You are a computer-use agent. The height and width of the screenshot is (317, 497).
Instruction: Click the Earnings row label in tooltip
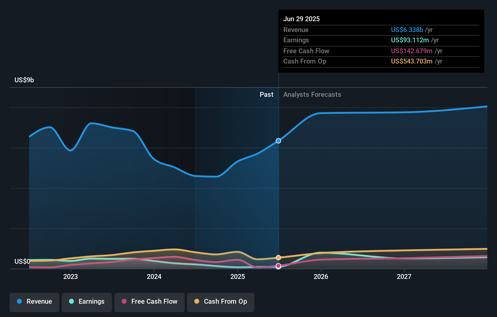point(296,40)
